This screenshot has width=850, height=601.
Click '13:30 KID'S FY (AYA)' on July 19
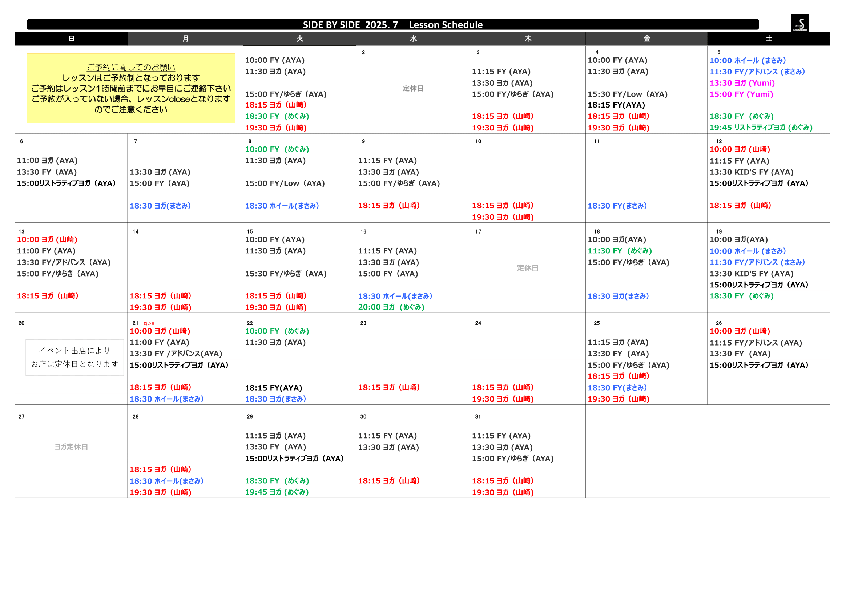[751, 274]
